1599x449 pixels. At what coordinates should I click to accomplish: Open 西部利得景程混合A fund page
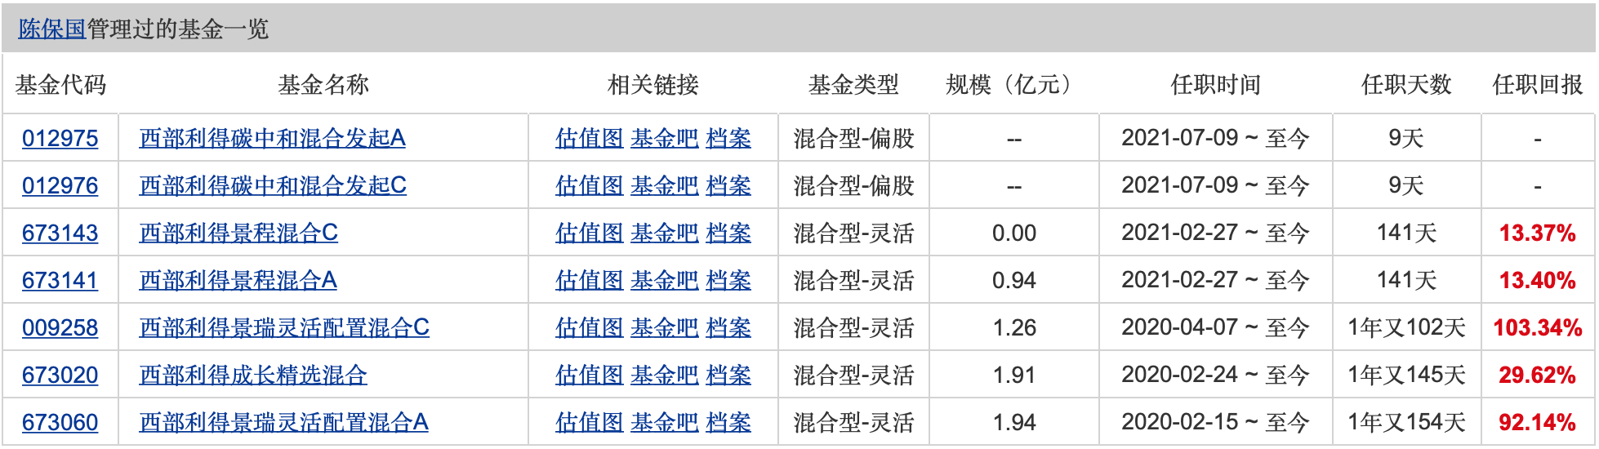[x=238, y=280]
